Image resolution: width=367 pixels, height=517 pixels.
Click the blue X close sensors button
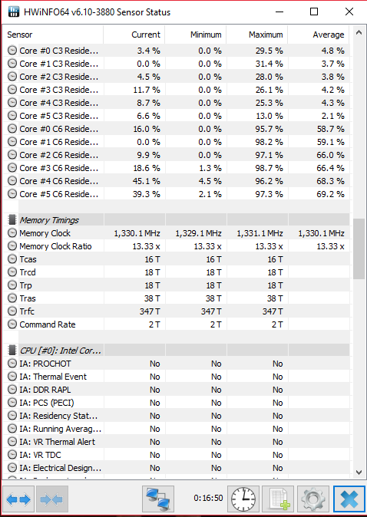click(x=349, y=499)
